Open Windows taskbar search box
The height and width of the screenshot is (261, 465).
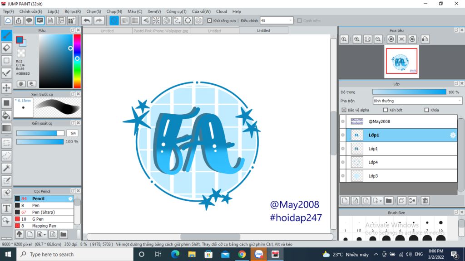click(x=75, y=255)
